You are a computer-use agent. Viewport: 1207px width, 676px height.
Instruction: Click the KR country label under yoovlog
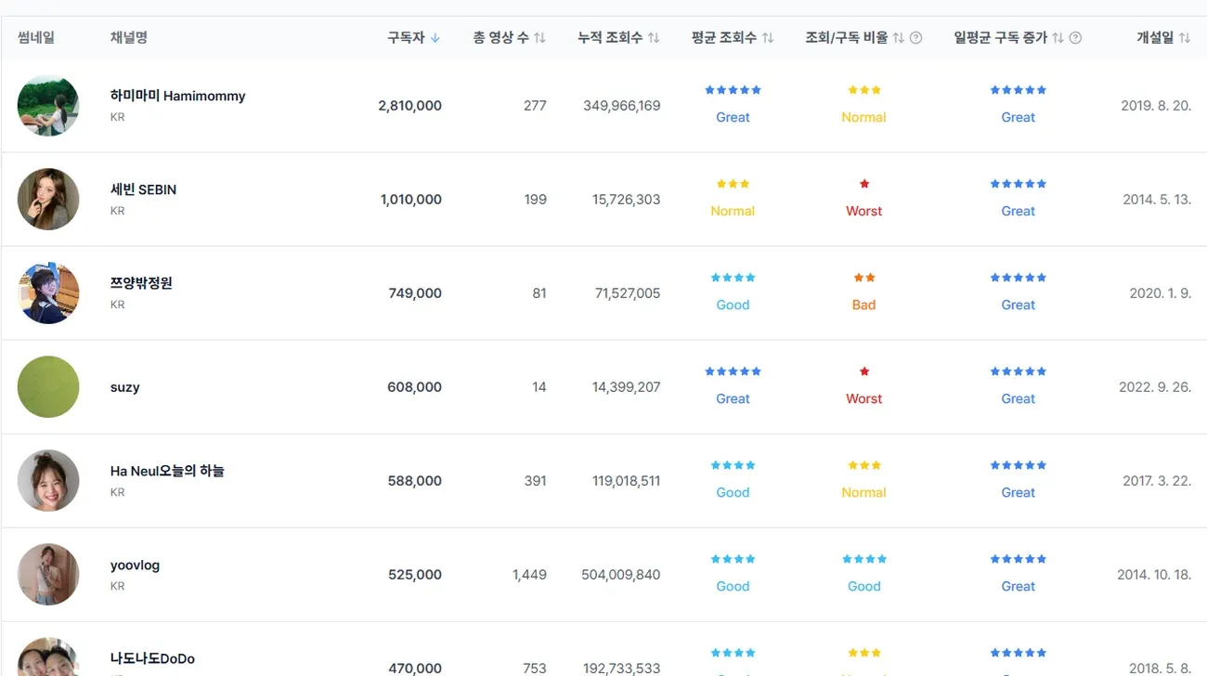pos(117,586)
